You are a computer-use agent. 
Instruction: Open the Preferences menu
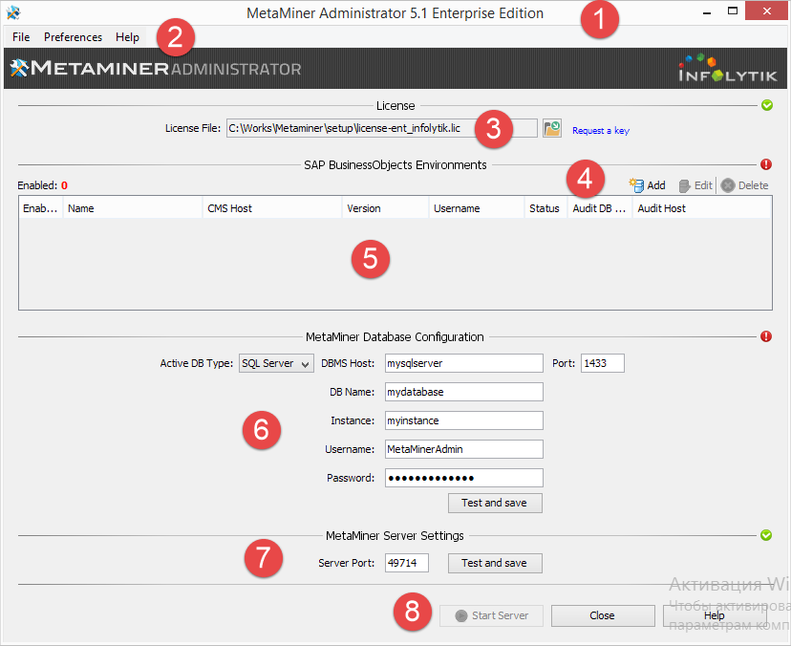pyautogui.click(x=73, y=37)
